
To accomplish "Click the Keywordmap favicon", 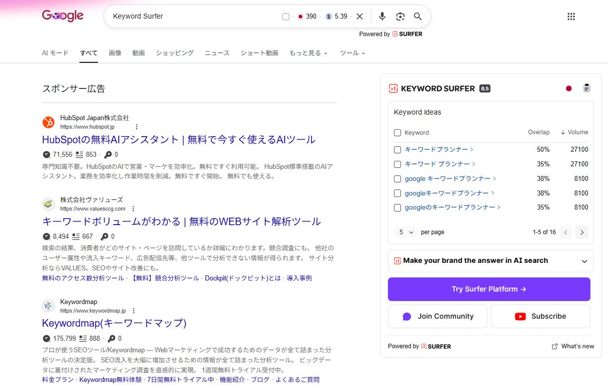I will click(48, 306).
